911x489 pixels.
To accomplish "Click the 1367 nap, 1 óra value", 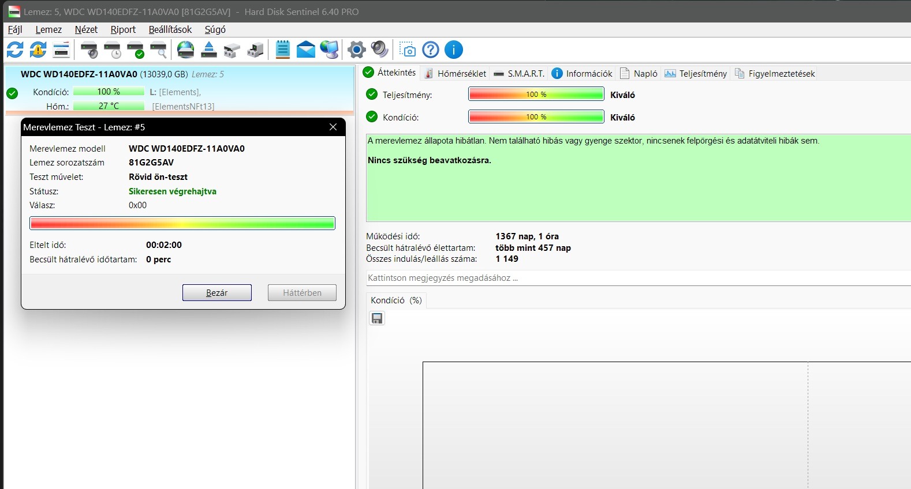I will tap(527, 236).
